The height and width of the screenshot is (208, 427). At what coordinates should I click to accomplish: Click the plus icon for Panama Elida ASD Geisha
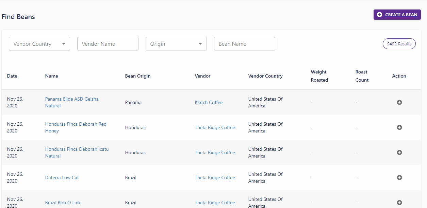tap(399, 102)
